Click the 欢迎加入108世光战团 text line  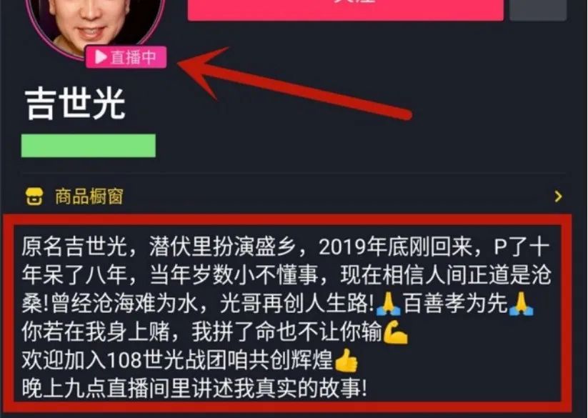[177, 360]
